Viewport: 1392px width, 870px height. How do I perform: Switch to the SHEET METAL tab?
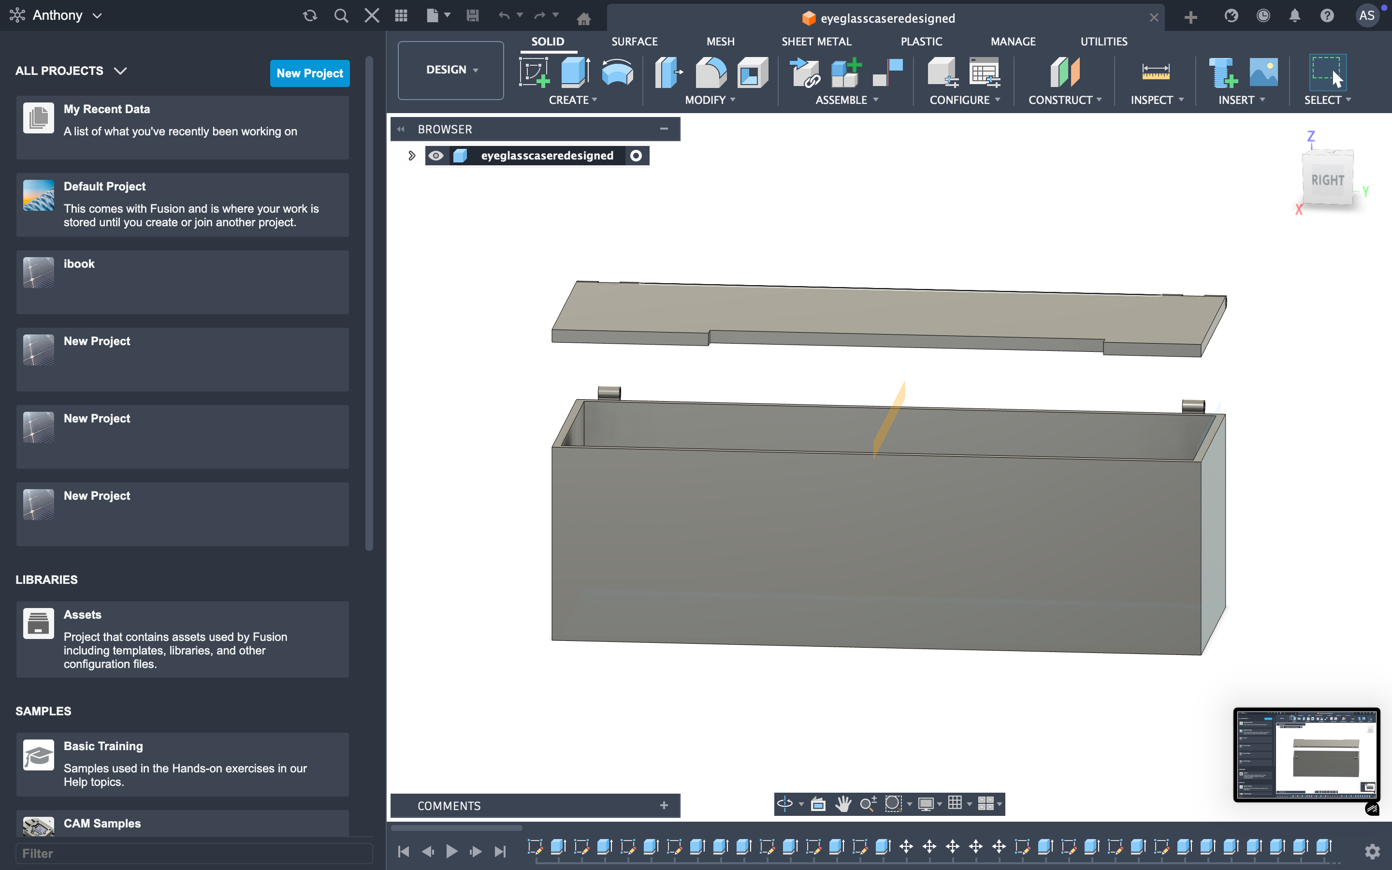(816, 42)
